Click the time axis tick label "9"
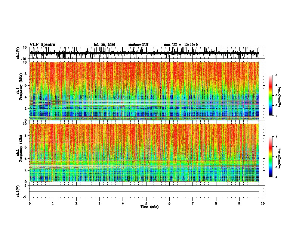Screen dimensions: 296x228 (x=239, y=203)
